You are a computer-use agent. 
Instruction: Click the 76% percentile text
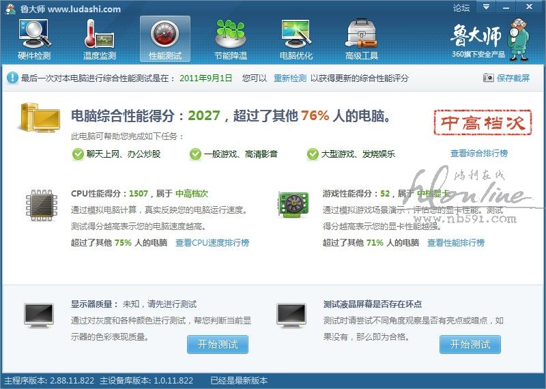pyautogui.click(x=315, y=115)
